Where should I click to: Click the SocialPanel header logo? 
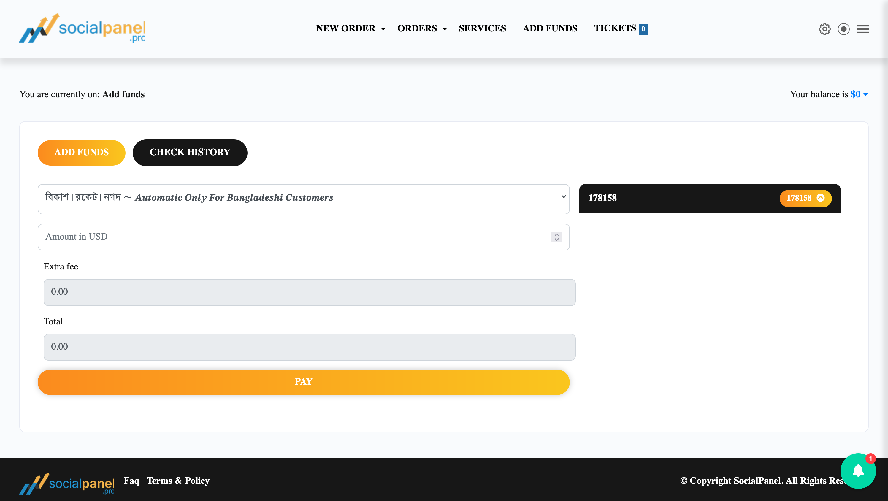tap(83, 28)
